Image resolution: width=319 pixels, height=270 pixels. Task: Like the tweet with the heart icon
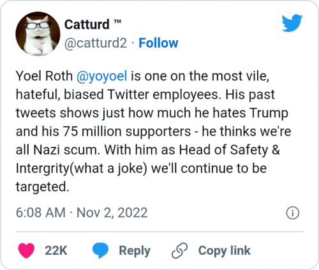click(26, 250)
